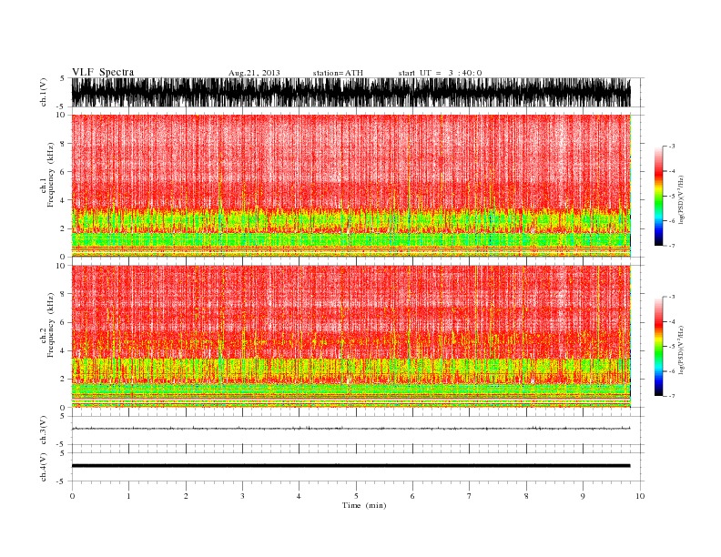Screen dimensions: 721x557
Task: Click the "-7" label on ch.1 colorbar
Action: pyautogui.click(x=670, y=246)
